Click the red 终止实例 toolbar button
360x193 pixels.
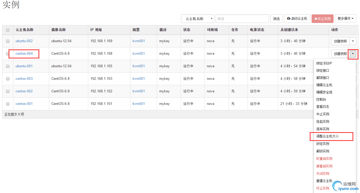(322, 19)
